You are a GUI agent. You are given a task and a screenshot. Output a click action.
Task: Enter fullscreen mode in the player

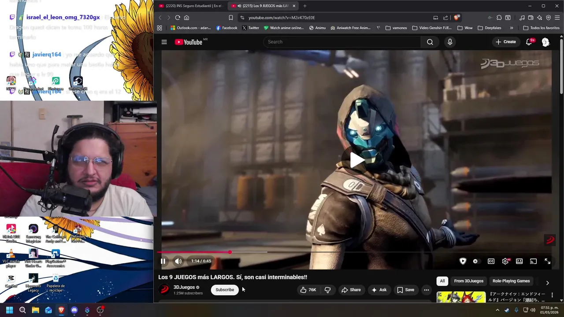pyautogui.click(x=547, y=261)
